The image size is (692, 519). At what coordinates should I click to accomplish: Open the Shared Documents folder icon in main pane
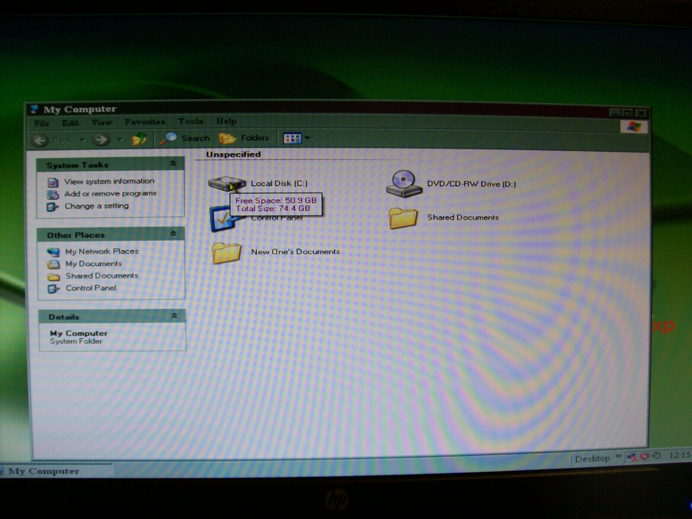[403, 218]
